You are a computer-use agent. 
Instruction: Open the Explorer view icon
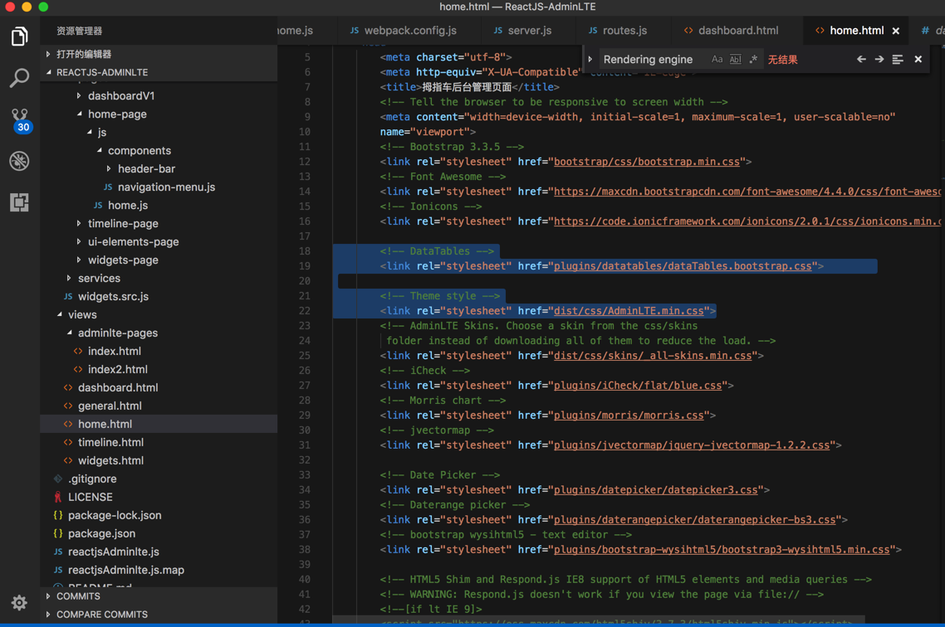pyautogui.click(x=19, y=36)
